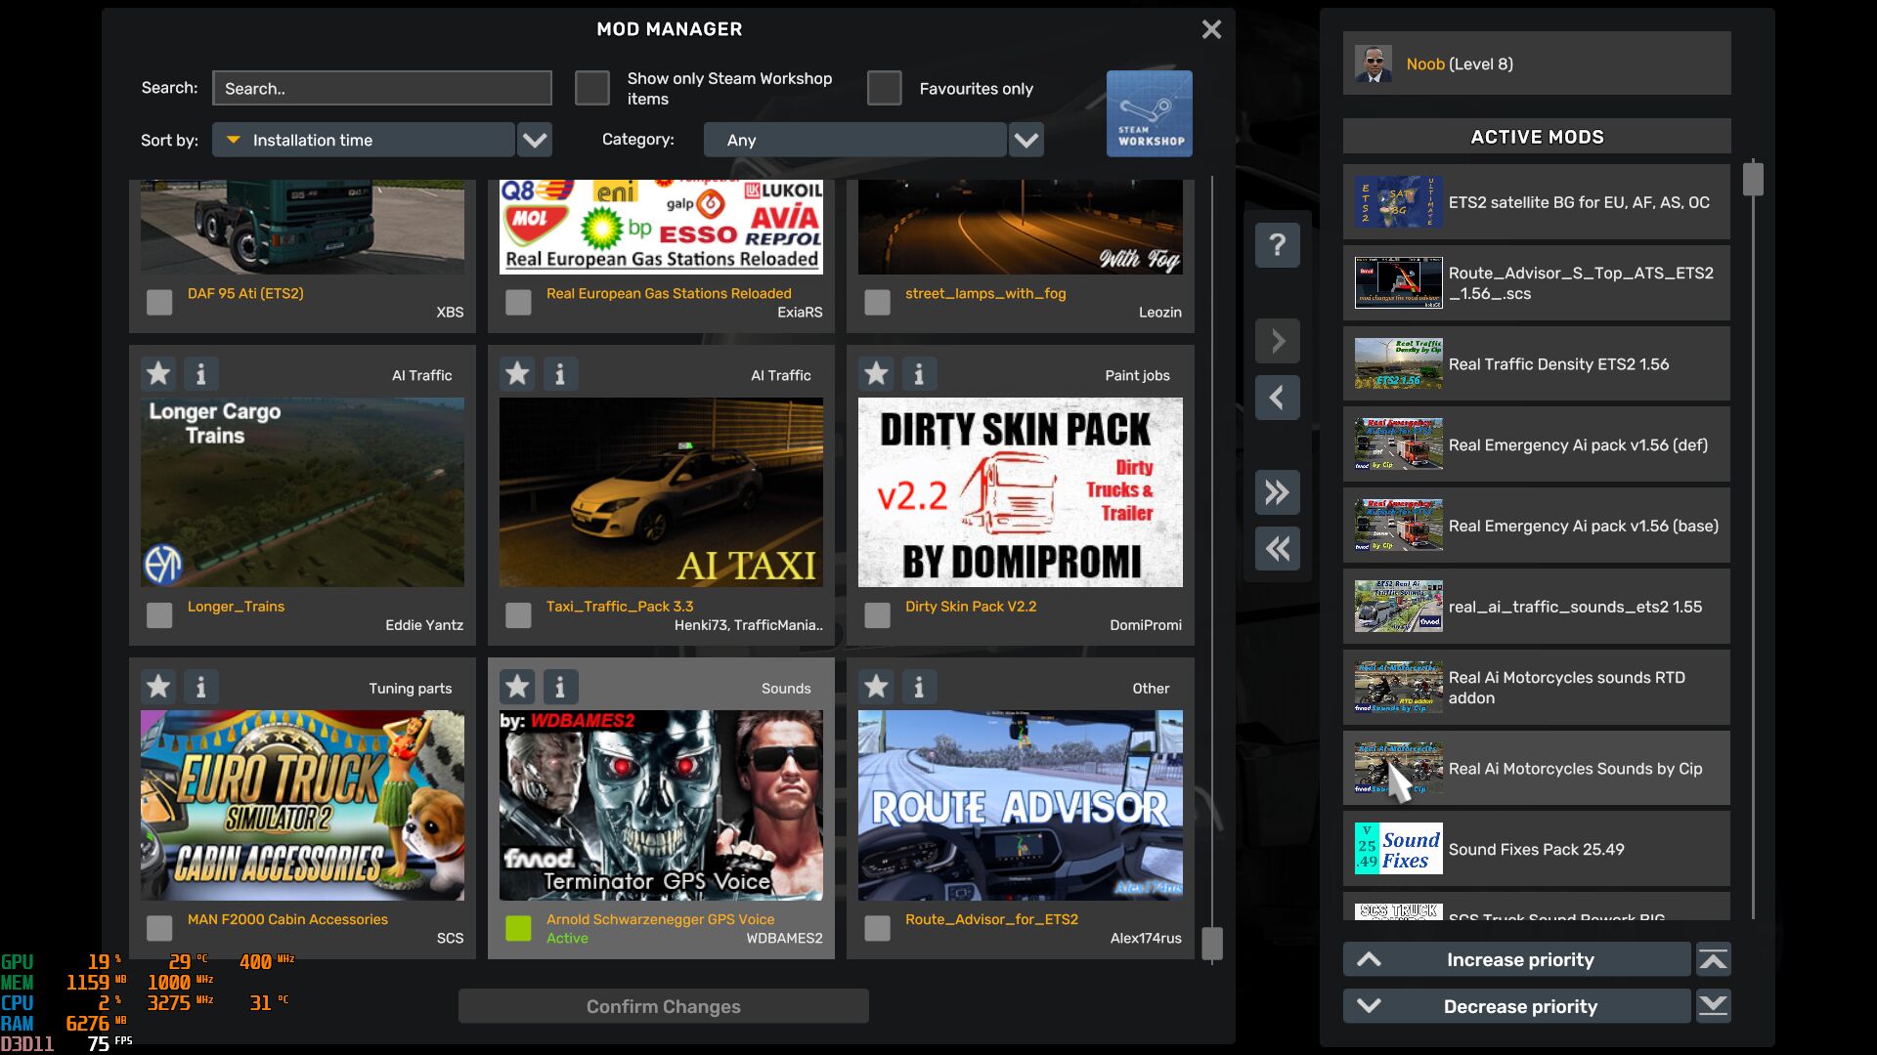The height and width of the screenshot is (1055, 1877).
Task: Click the Installation time sort field
Action: point(364,140)
